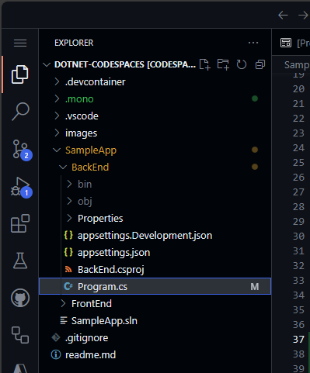Click the M modified badge on Program.cs
This screenshot has width=310, height=373.
coord(255,286)
